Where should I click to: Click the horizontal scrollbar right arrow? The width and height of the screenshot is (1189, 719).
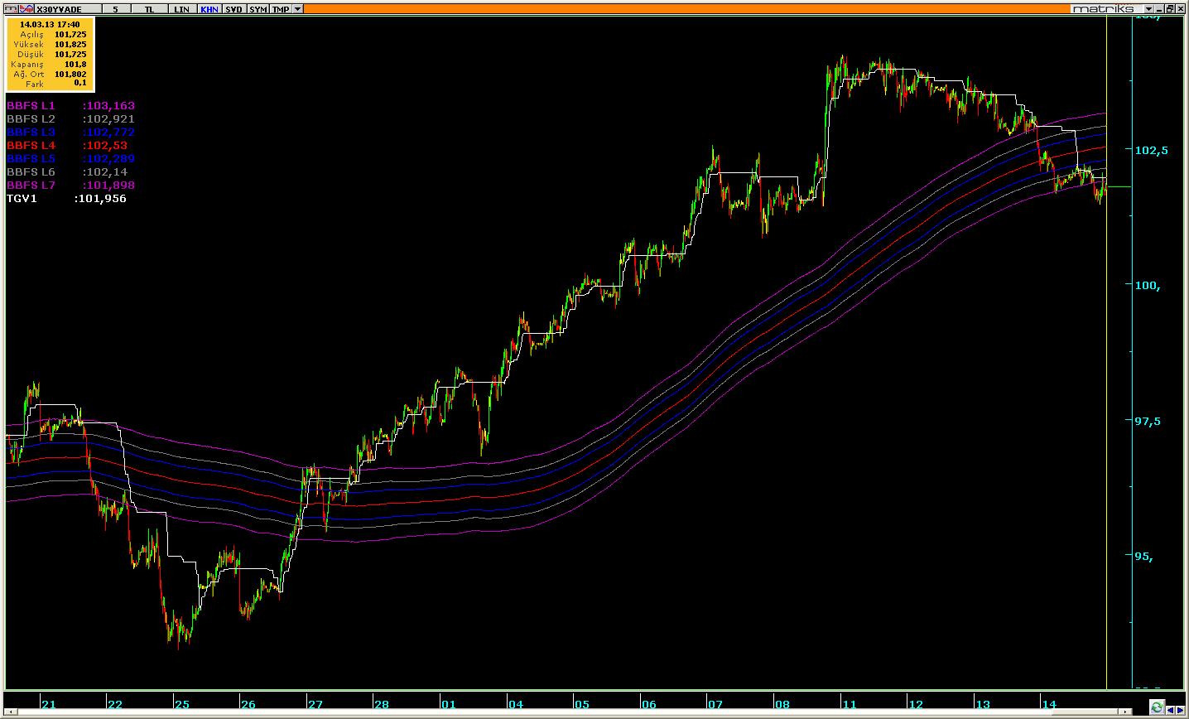click(x=1125, y=712)
